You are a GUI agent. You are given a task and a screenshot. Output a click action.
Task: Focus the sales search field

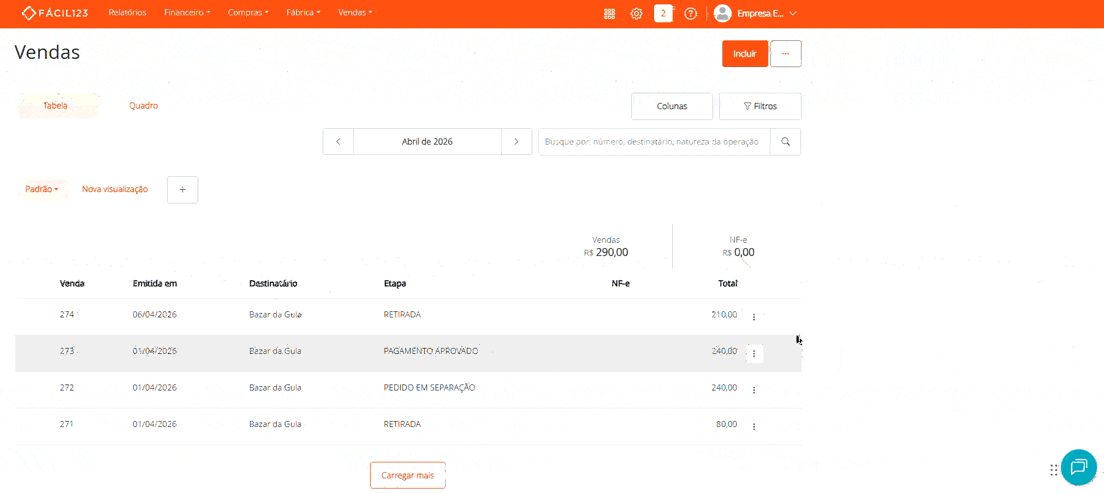(654, 142)
